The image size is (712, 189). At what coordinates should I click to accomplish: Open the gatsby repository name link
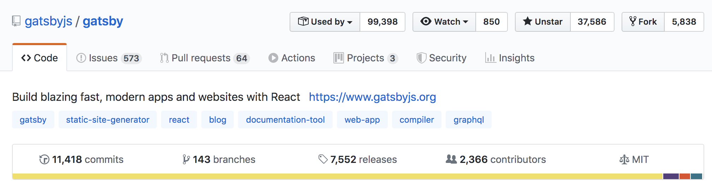[x=103, y=21]
